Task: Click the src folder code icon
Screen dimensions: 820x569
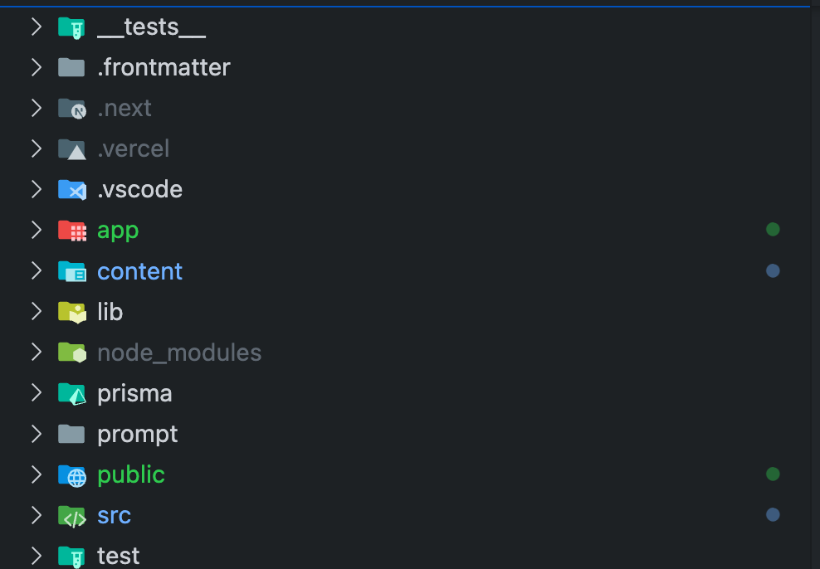Action: (71, 516)
